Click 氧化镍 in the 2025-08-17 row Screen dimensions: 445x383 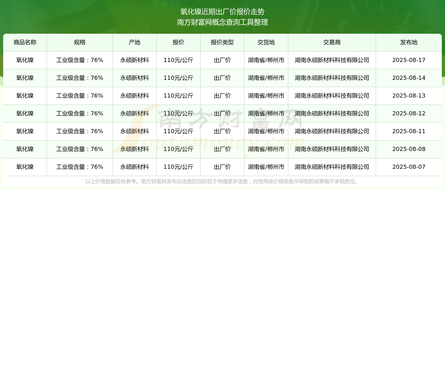click(25, 60)
